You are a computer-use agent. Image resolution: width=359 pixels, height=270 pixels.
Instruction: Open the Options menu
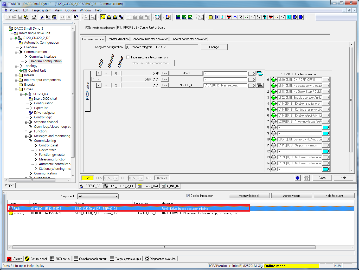coord(71,10)
